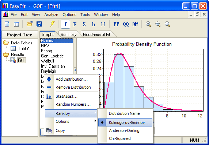Click the Data Tables folder icon
The height and width of the screenshot is (145, 209).
click(x=6, y=43)
